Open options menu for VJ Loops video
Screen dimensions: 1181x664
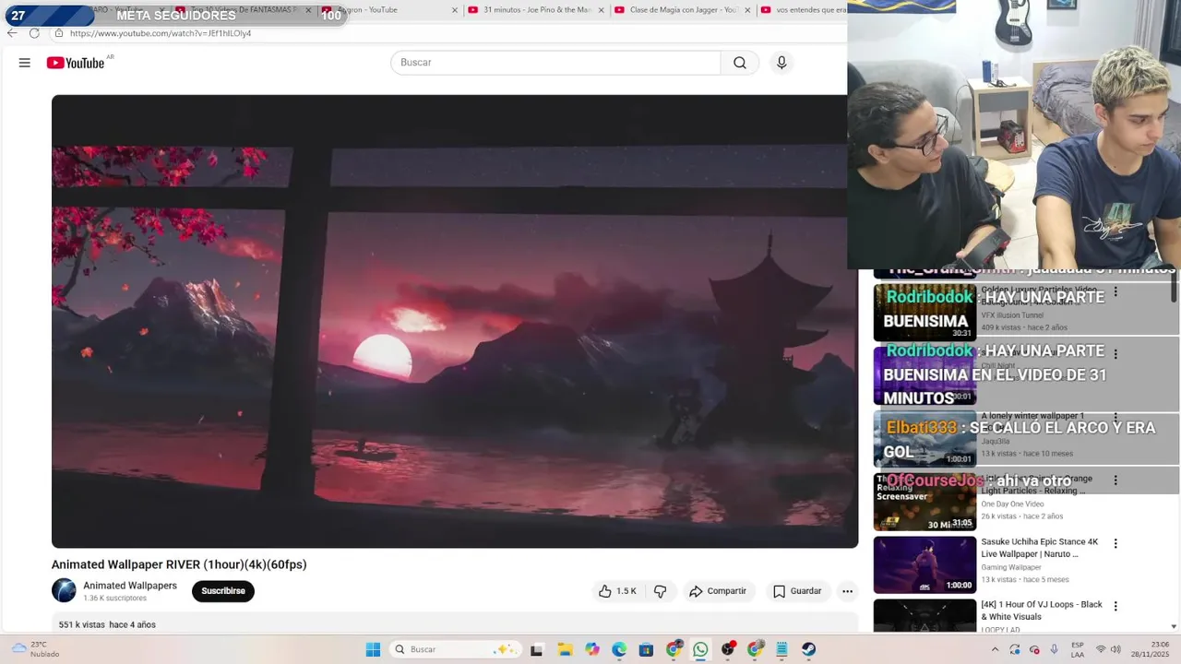click(1115, 607)
